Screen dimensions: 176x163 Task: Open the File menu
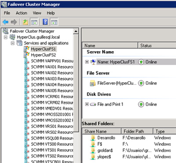point(7,13)
